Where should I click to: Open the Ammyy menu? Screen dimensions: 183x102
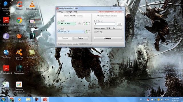[x=60, y=12]
